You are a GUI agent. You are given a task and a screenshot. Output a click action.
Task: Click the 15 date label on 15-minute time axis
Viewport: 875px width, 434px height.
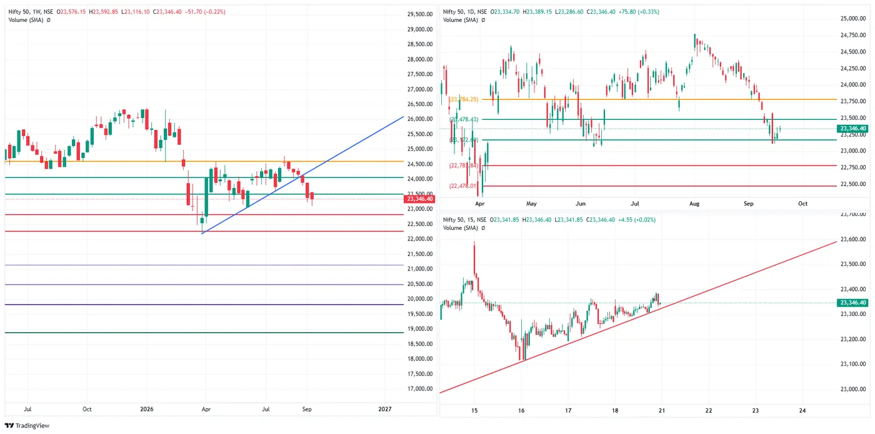coord(474,411)
